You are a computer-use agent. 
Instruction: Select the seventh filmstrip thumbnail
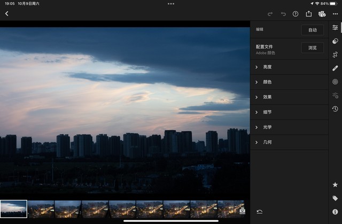176,209
